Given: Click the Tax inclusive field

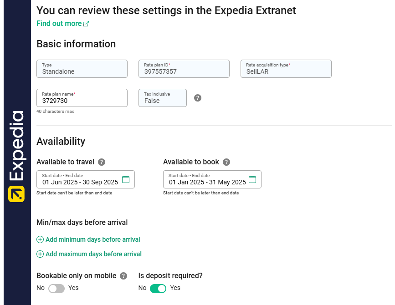Looking at the screenshot, I should 163,100.
